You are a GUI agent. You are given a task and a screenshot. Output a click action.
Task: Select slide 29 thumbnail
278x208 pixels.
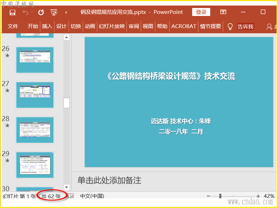pos(35,165)
